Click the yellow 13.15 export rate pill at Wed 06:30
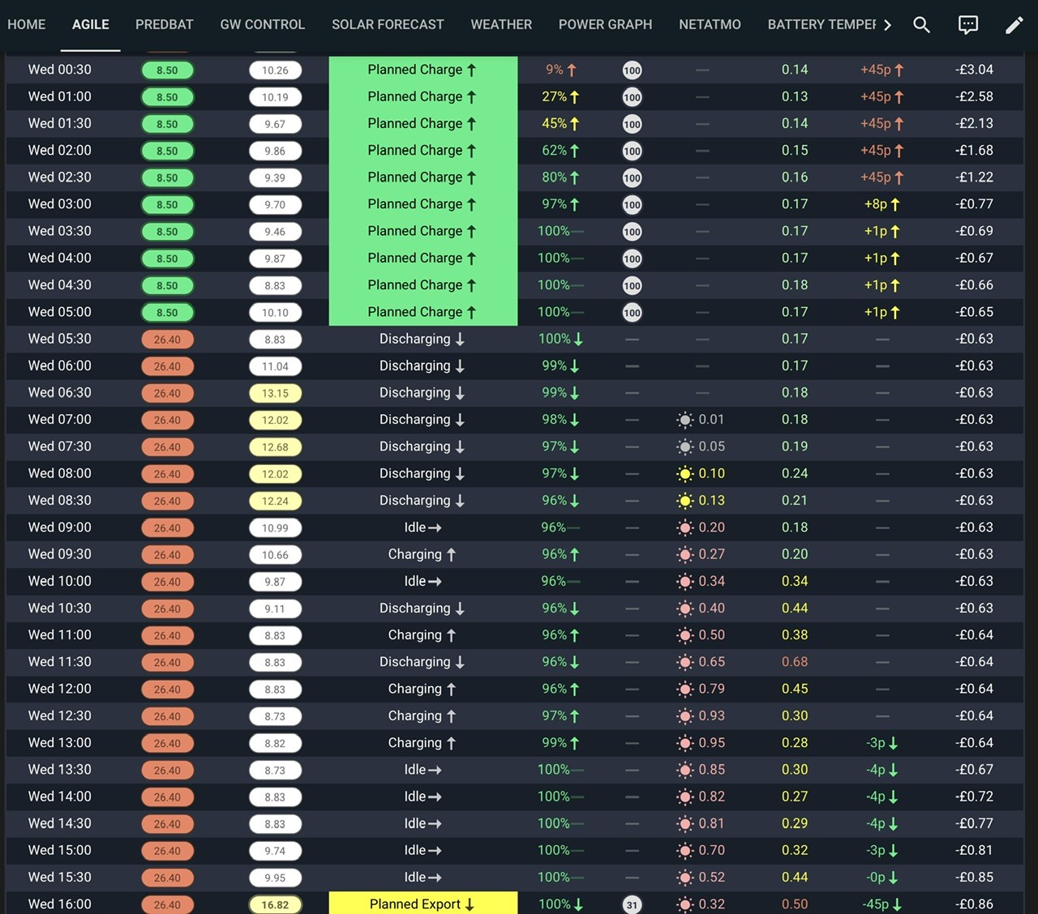1038x914 pixels. tap(275, 393)
